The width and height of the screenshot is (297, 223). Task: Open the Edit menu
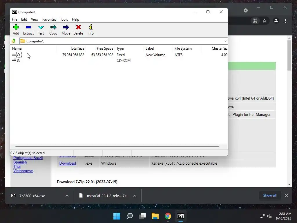(24, 19)
